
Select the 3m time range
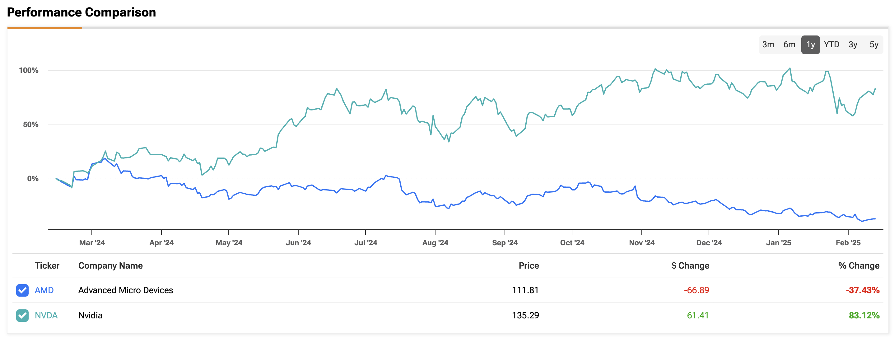(x=768, y=45)
